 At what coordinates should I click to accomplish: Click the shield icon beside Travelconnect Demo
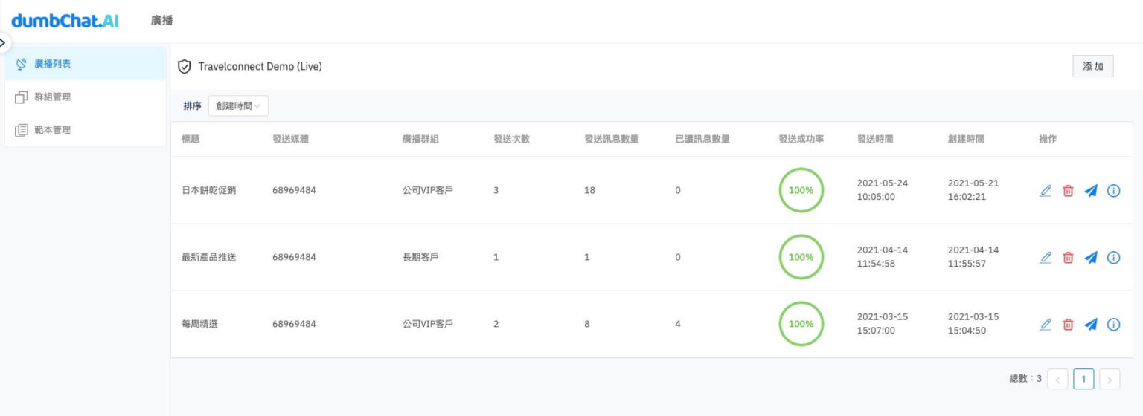(185, 67)
